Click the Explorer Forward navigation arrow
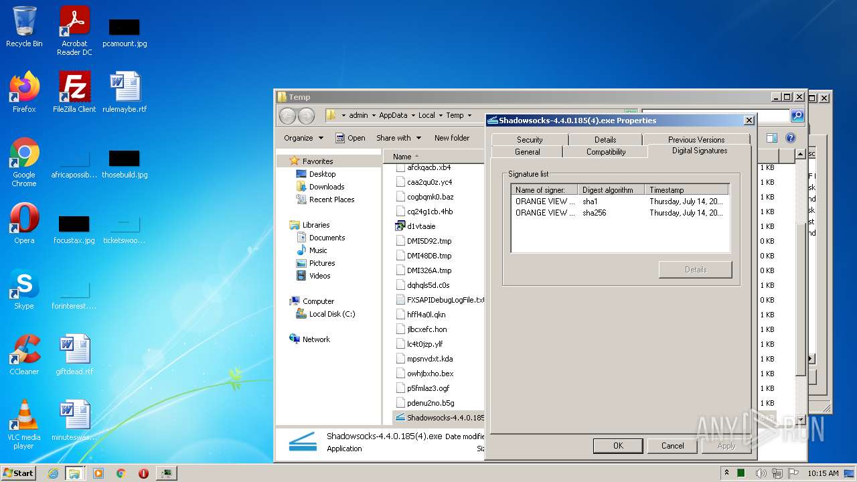This screenshot has height=482, width=857. (x=306, y=116)
